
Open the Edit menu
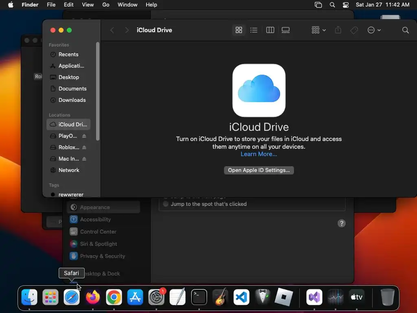pyautogui.click(x=68, y=5)
